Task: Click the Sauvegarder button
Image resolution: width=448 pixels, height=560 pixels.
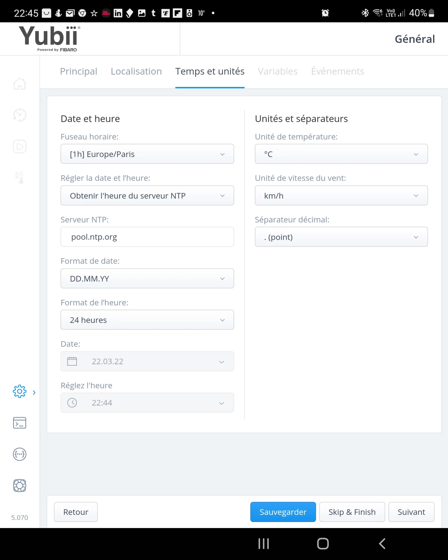Action: 283,512
